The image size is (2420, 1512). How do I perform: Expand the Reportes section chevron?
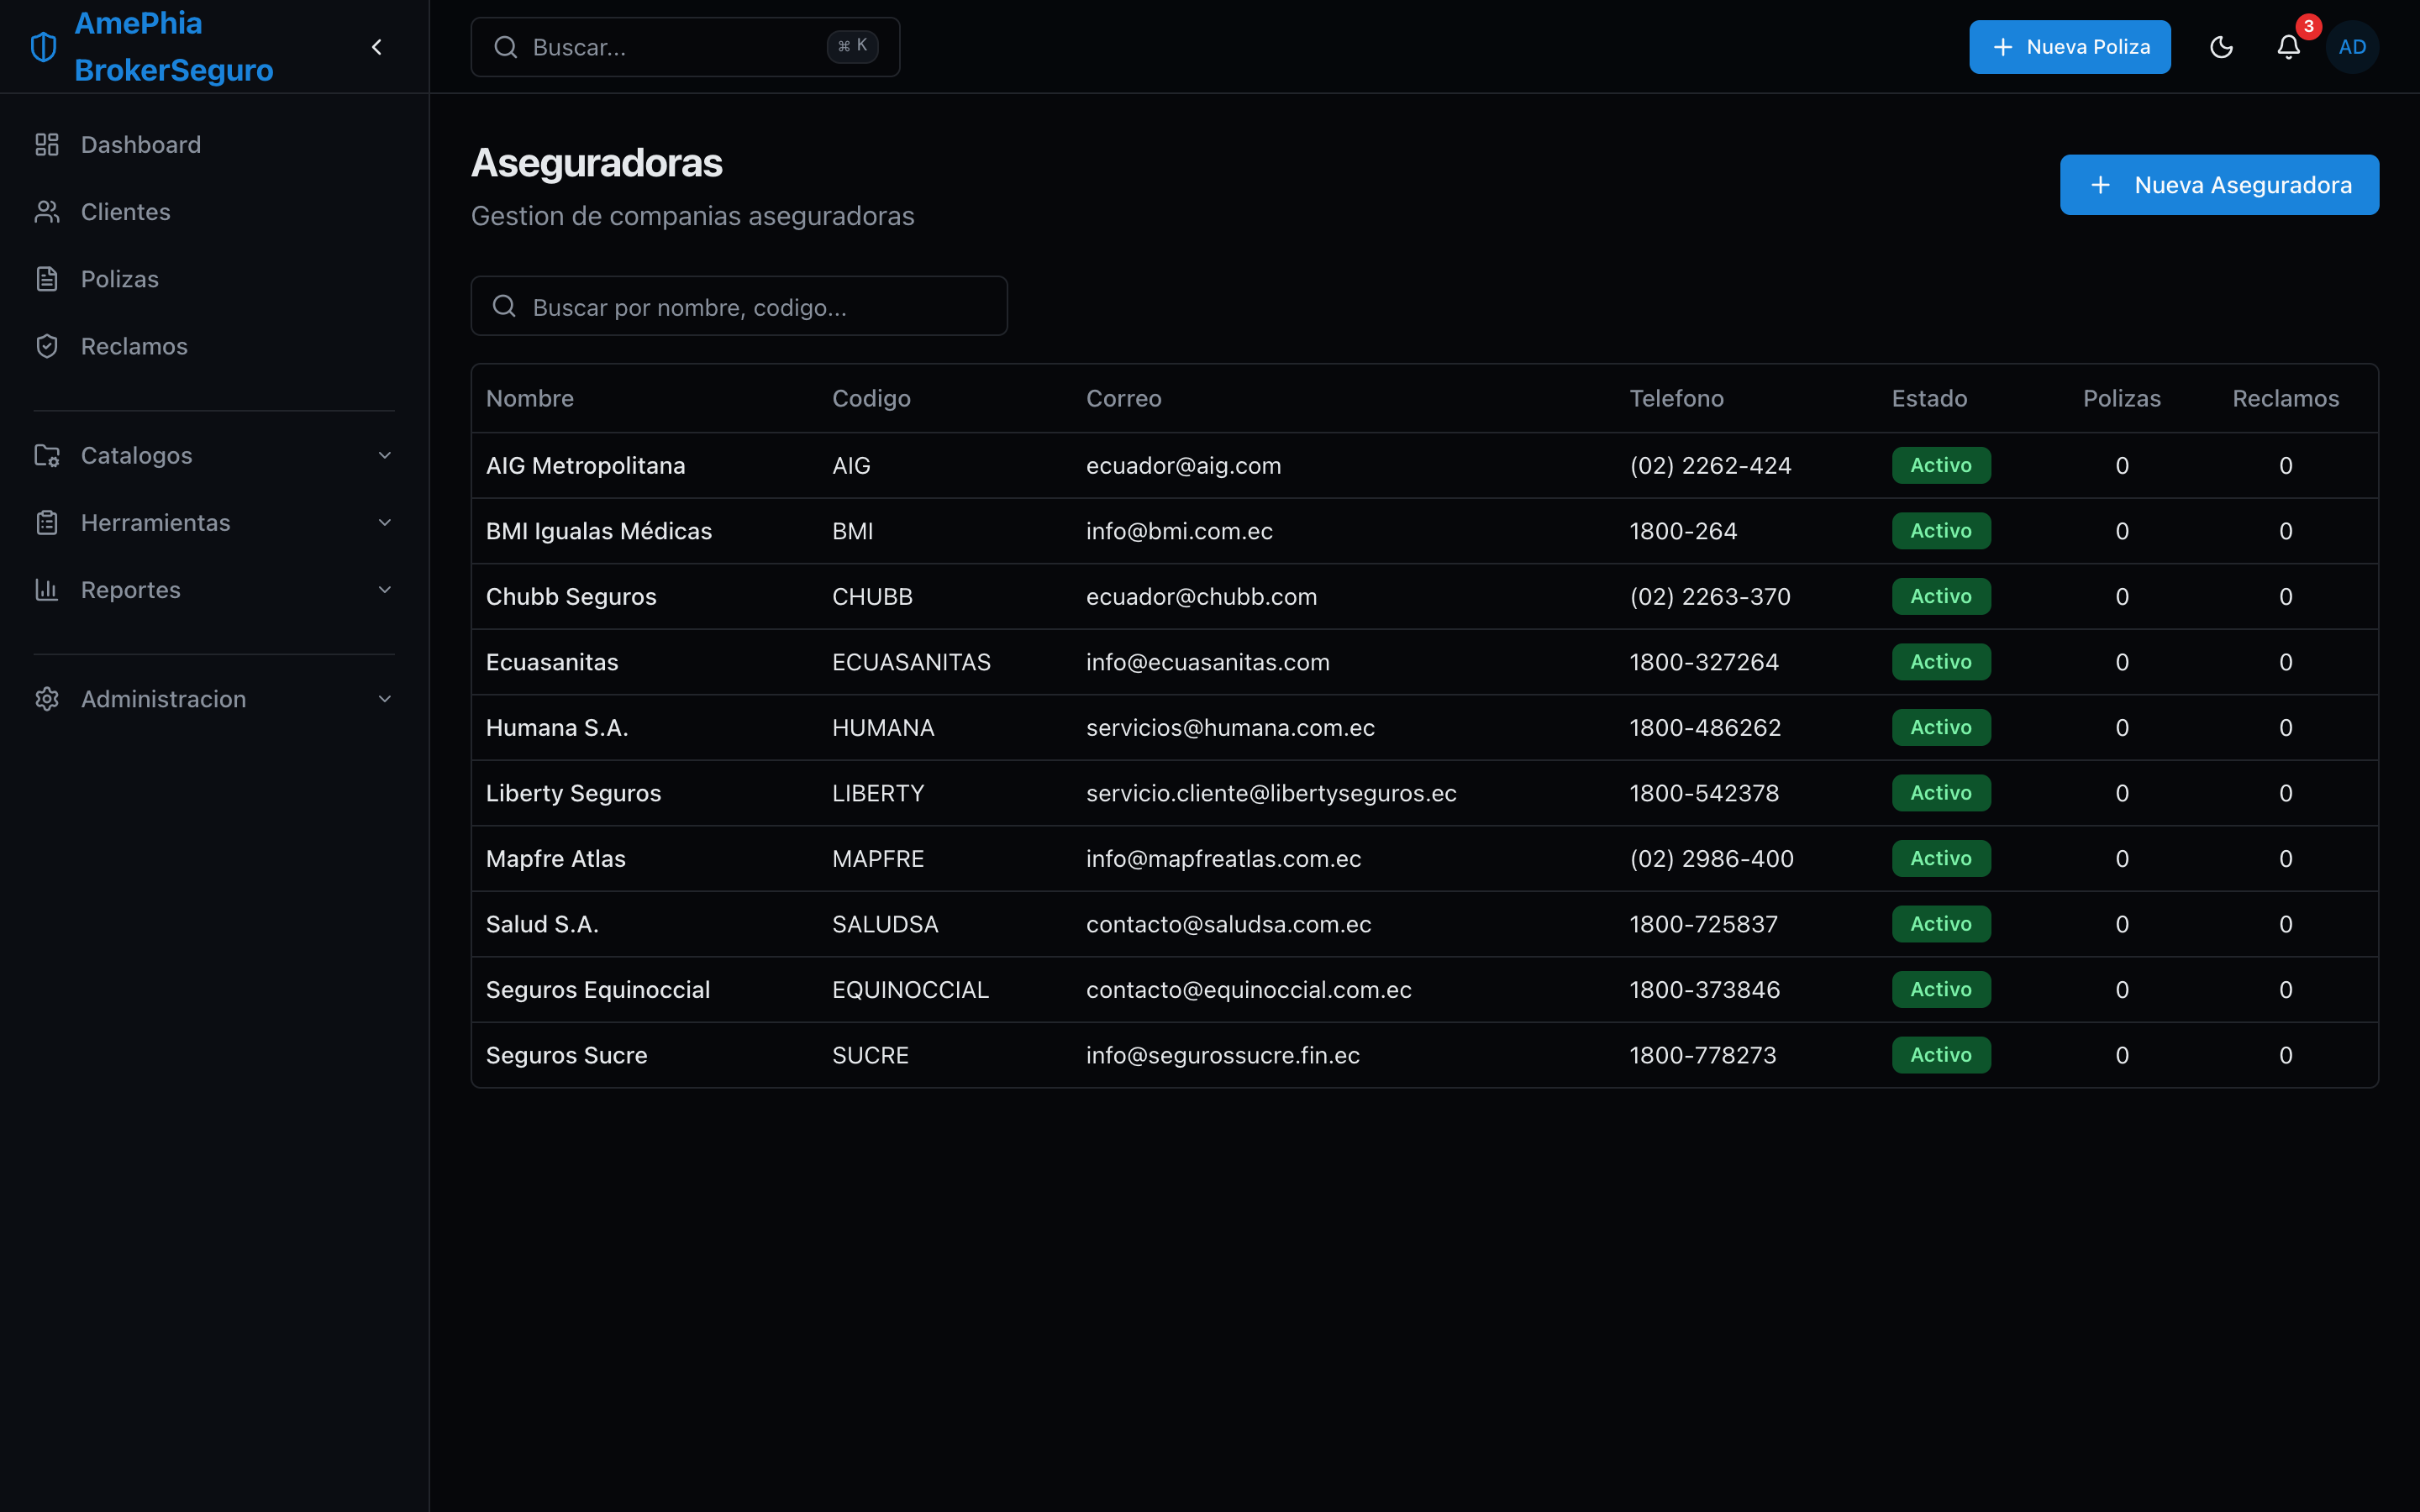(385, 589)
